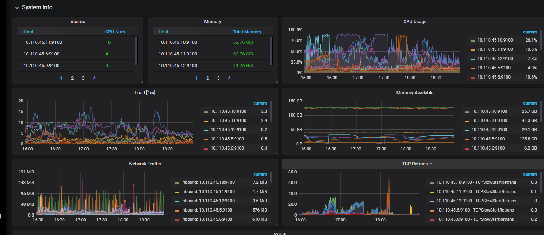Viewport: 544px width, 235px height.
Task: Click resize handle at Load panel corner
Action: pyautogui.click(x=276, y=153)
